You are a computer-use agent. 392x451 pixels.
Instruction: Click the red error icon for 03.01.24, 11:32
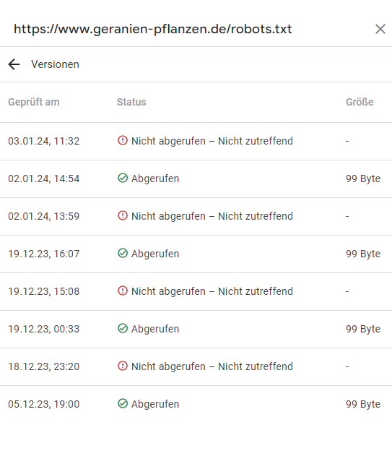pos(123,140)
